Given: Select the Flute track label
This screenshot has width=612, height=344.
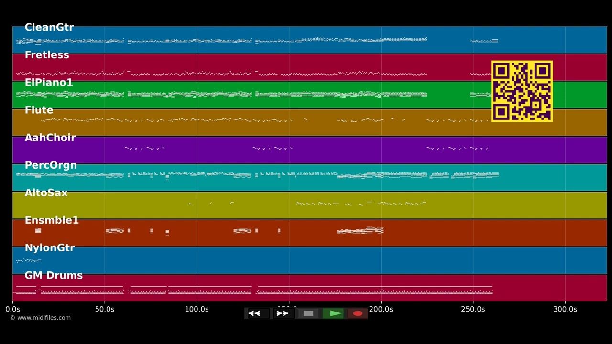Looking at the screenshot, I should click(39, 110).
